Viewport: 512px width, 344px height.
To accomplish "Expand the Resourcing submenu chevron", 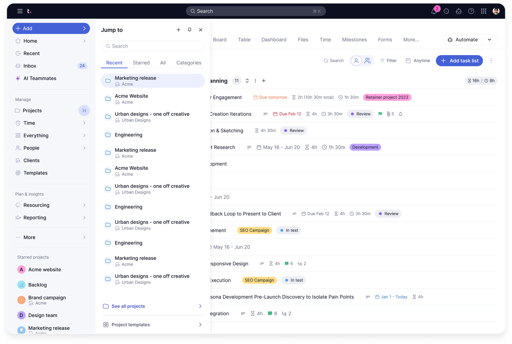I will pos(84,205).
